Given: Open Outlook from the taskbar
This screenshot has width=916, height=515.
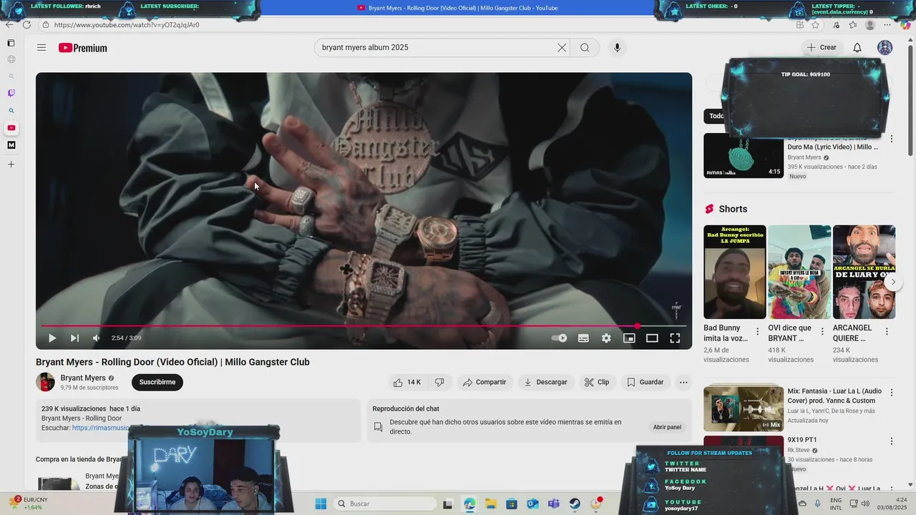Looking at the screenshot, I should 532,504.
